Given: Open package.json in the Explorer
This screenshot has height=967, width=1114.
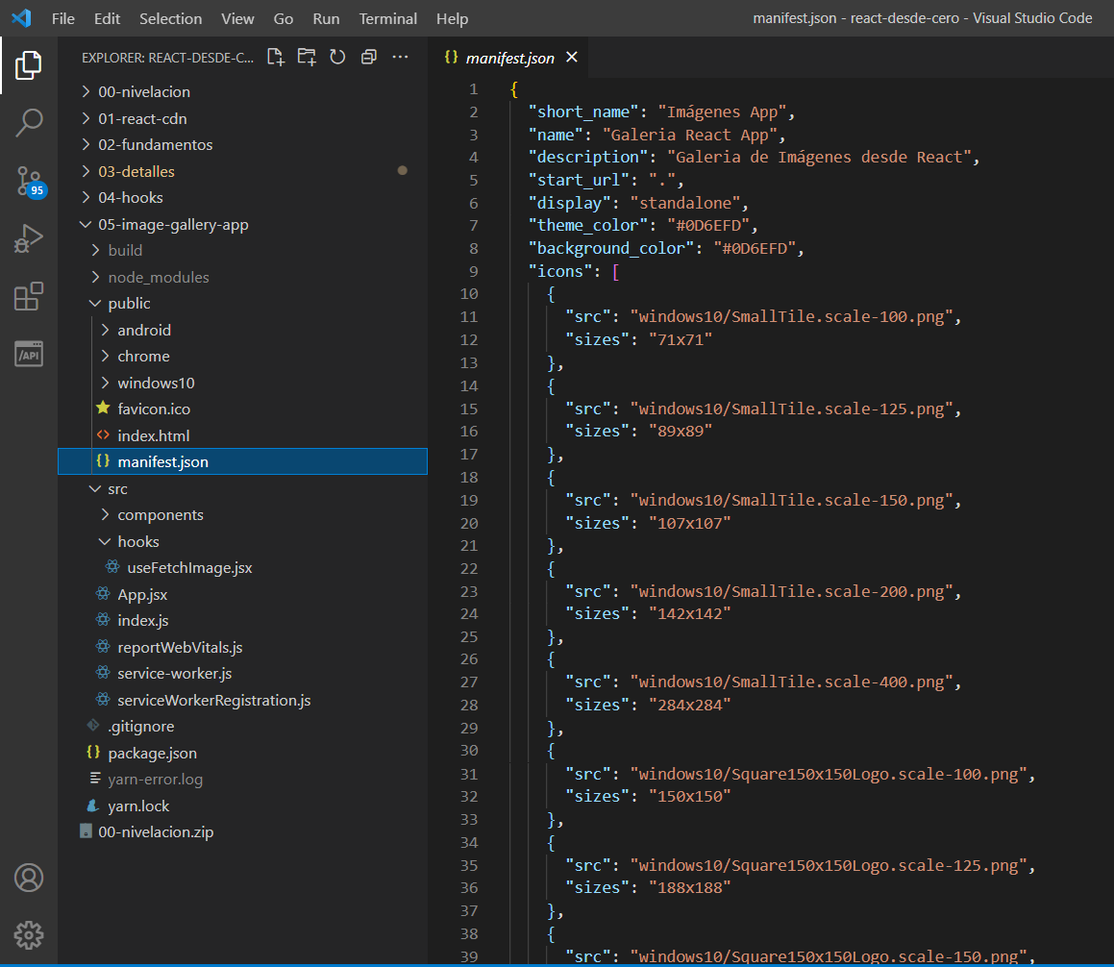Looking at the screenshot, I should 152,754.
